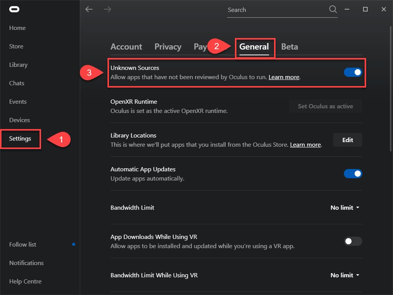Open Devices in the sidebar
The height and width of the screenshot is (295, 393).
tap(20, 120)
